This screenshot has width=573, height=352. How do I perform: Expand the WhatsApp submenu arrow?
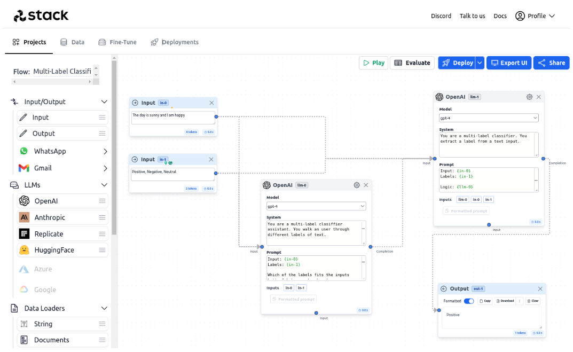point(105,151)
